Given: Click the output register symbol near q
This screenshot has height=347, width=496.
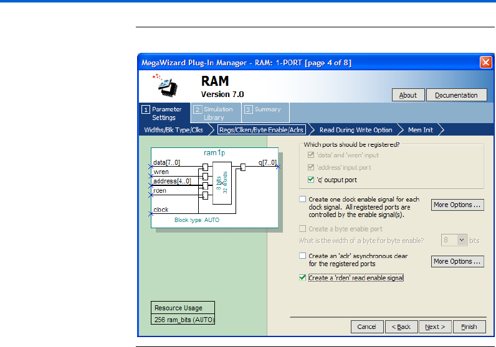Looking at the screenshot, I should coord(243,167).
